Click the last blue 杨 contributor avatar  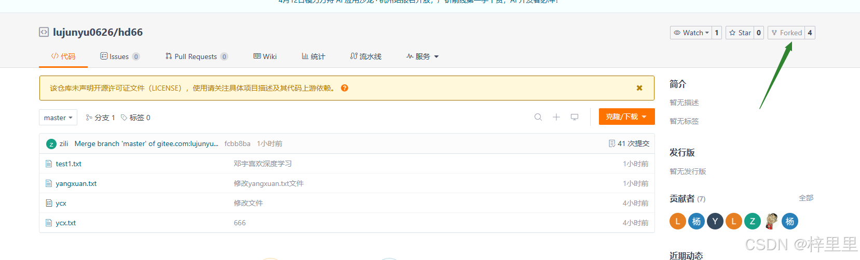[790, 221]
